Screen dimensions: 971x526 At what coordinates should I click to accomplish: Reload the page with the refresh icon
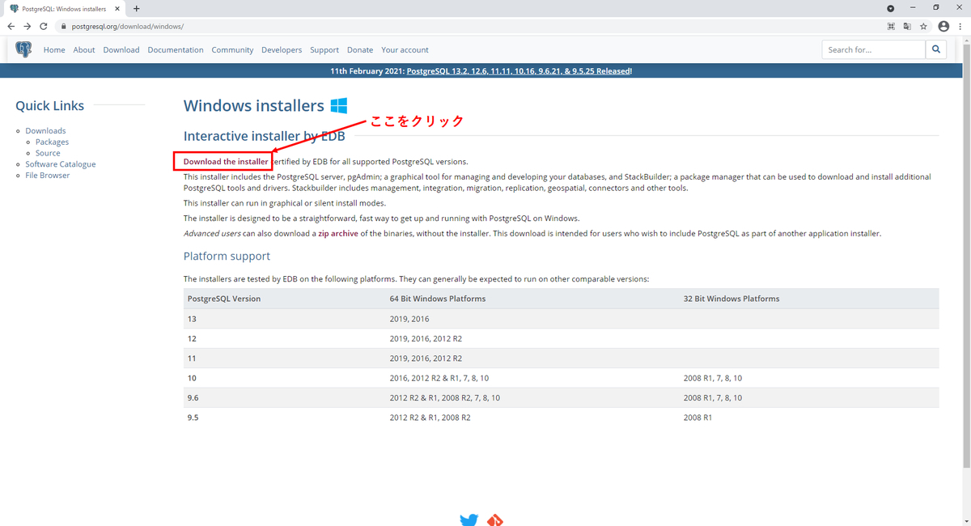point(44,26)
